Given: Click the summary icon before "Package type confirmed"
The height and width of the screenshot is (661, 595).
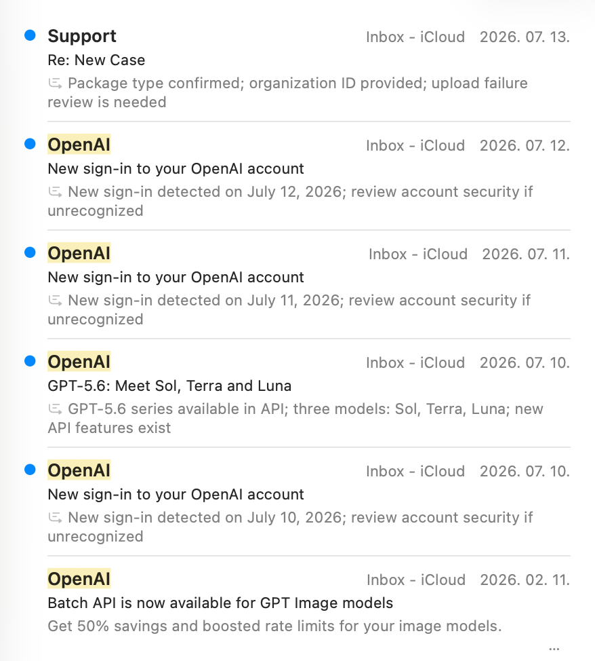Looking at the screenshot, I should 55,83.
